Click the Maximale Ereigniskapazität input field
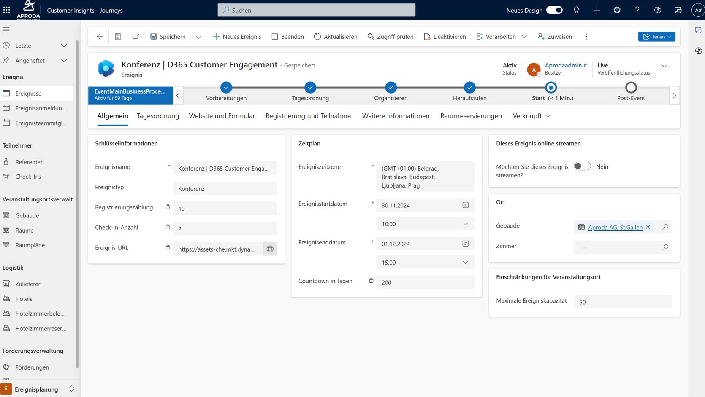Viewport: 705px width, 397px height. 622,302
